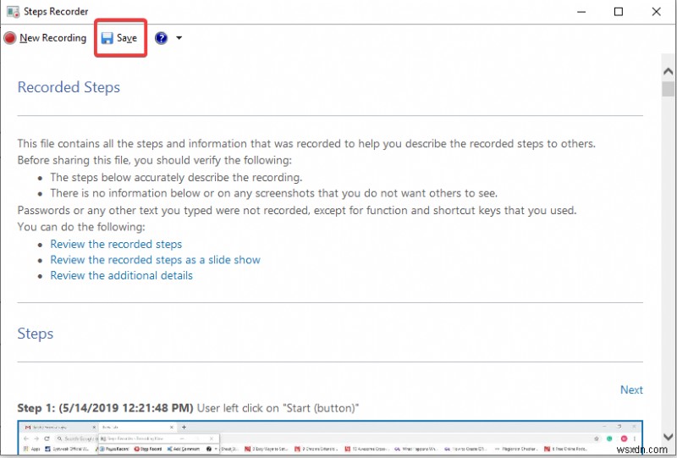Click 'You can do the following:' text
Image resolution: width=677 pixels, height=458 pixels.
pyautogui.click(x=81, y=227)
